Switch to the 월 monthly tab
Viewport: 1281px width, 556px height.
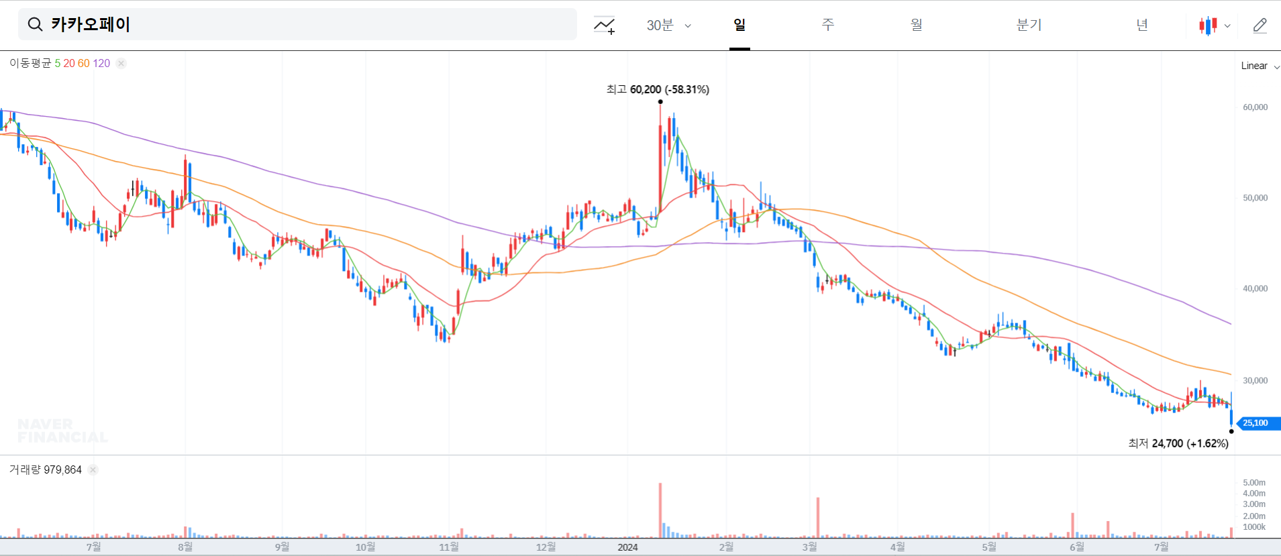click(917, 25)
